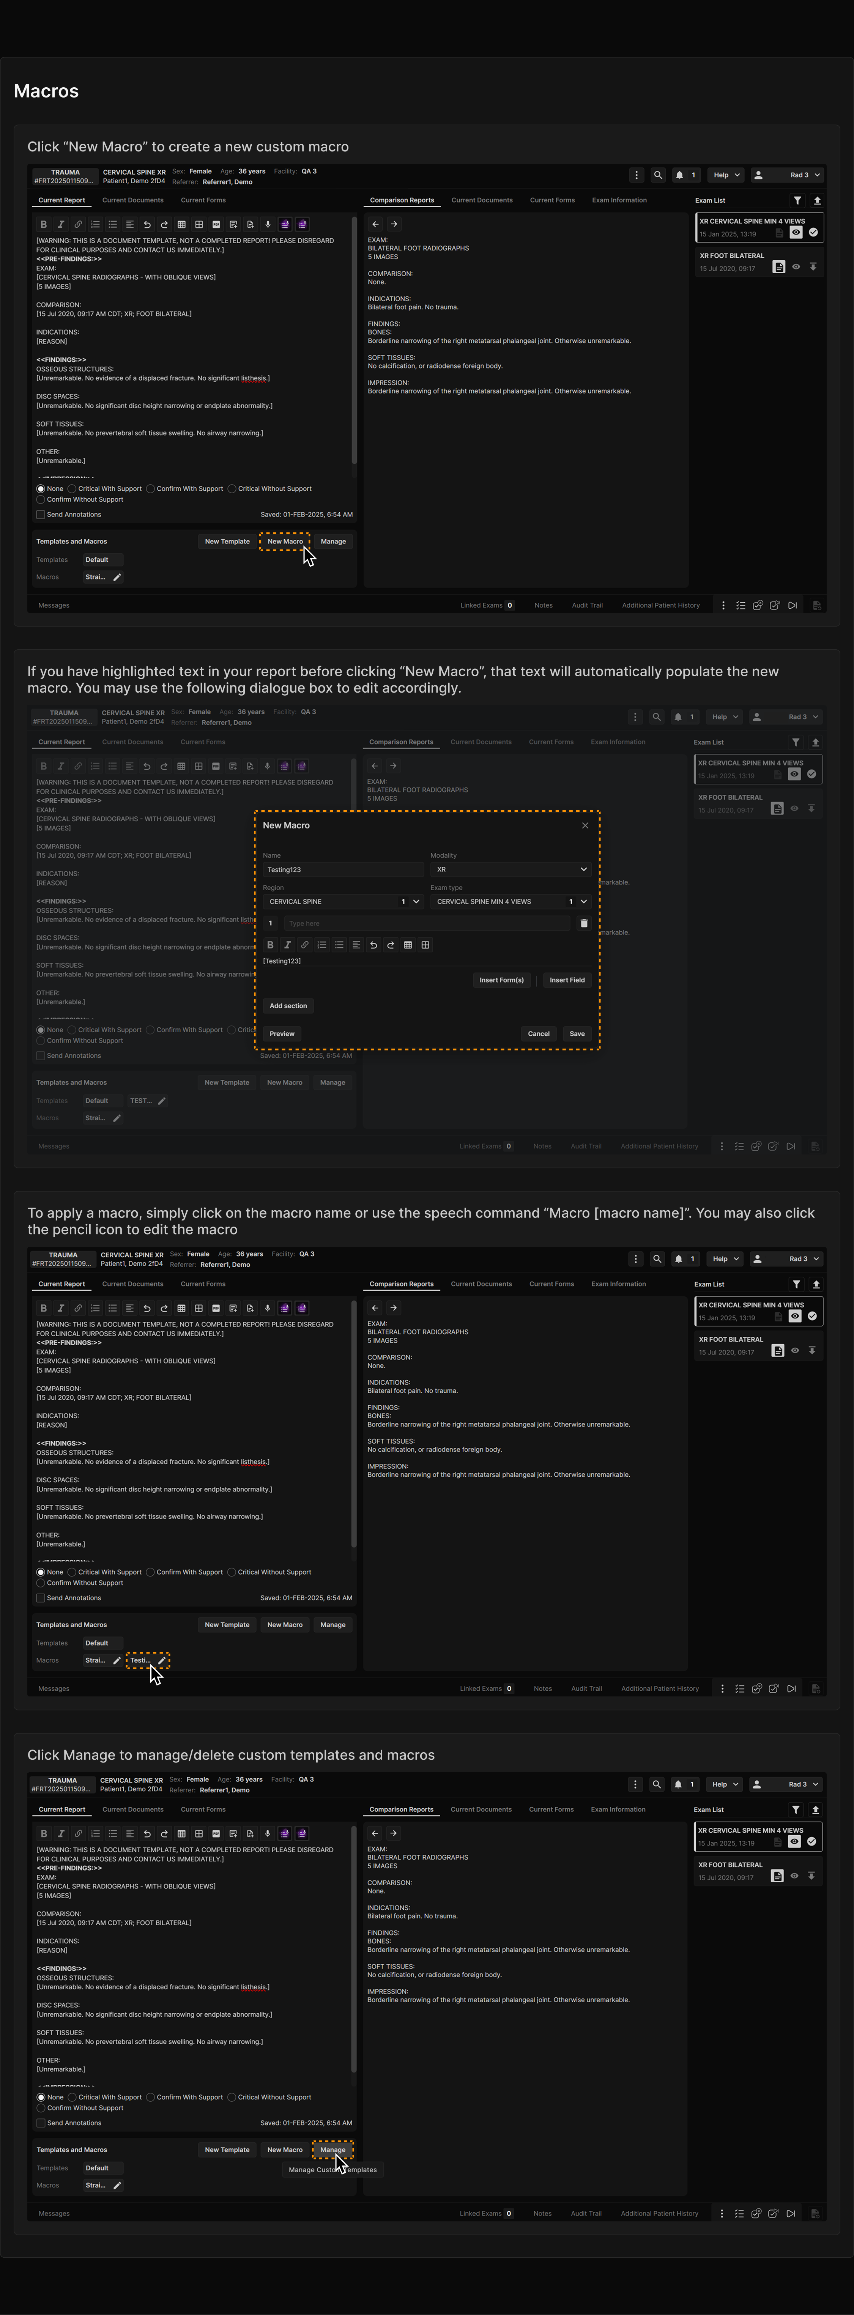Screen dimensions: 854x2315
Task: Click filter funnel icon in first screenshot Exam List
Action: 797,200
